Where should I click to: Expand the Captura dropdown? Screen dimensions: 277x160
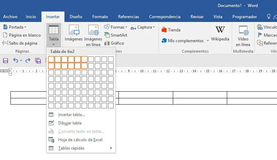pos(143,27)
